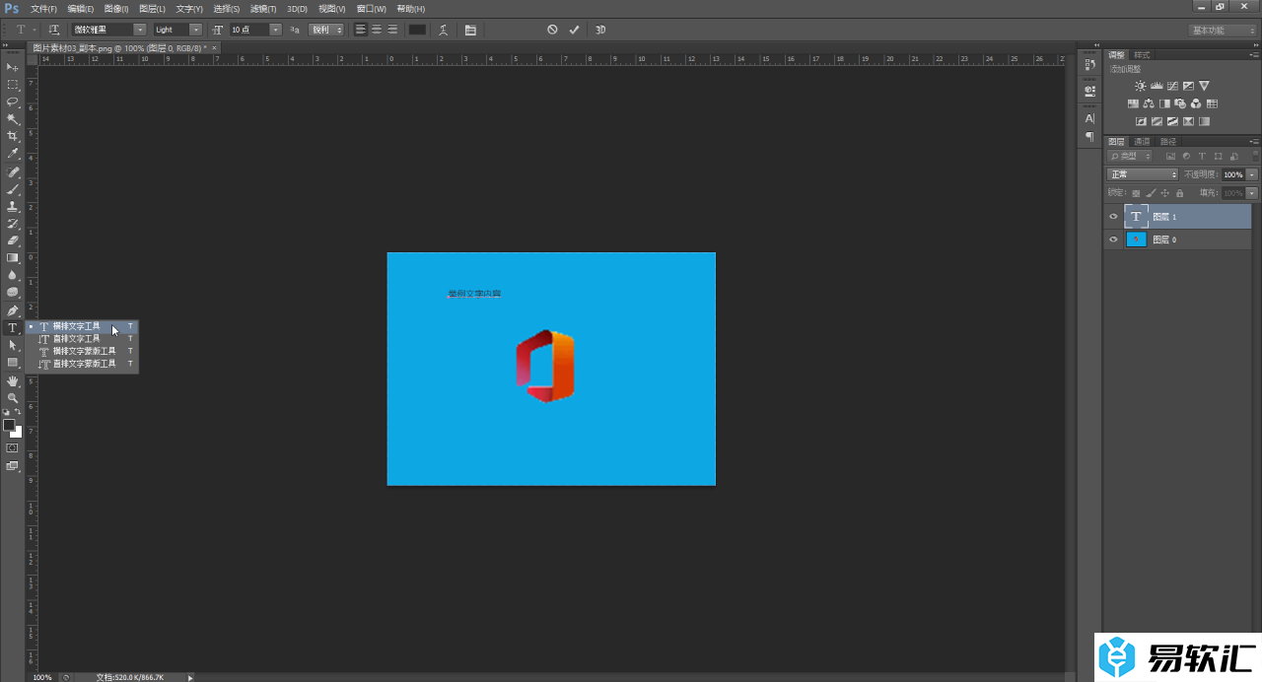Select the Zoom tool

tap(13, 398)
